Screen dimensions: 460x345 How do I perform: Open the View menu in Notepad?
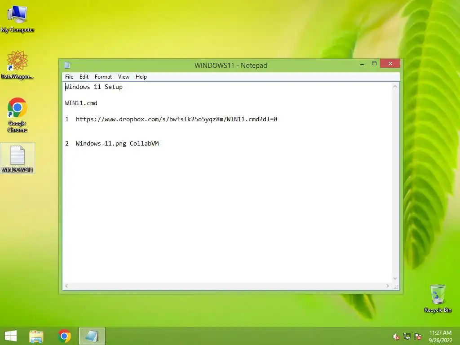[x=124, y=76]
